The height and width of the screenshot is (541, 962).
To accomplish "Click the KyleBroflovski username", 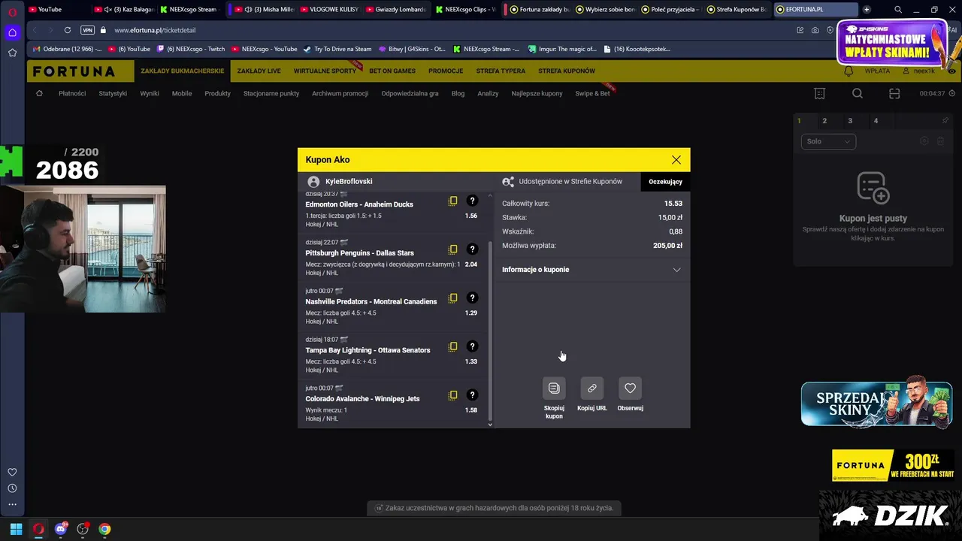I will click(x=349, y=182).
